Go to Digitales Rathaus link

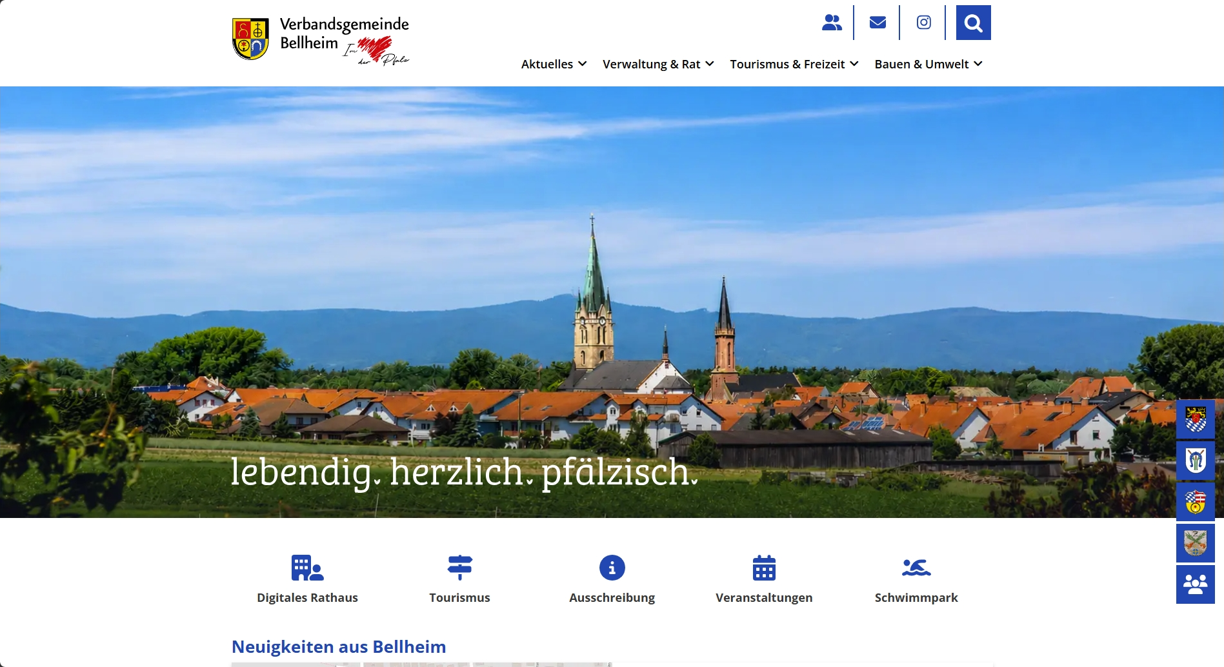click(307, 597)
